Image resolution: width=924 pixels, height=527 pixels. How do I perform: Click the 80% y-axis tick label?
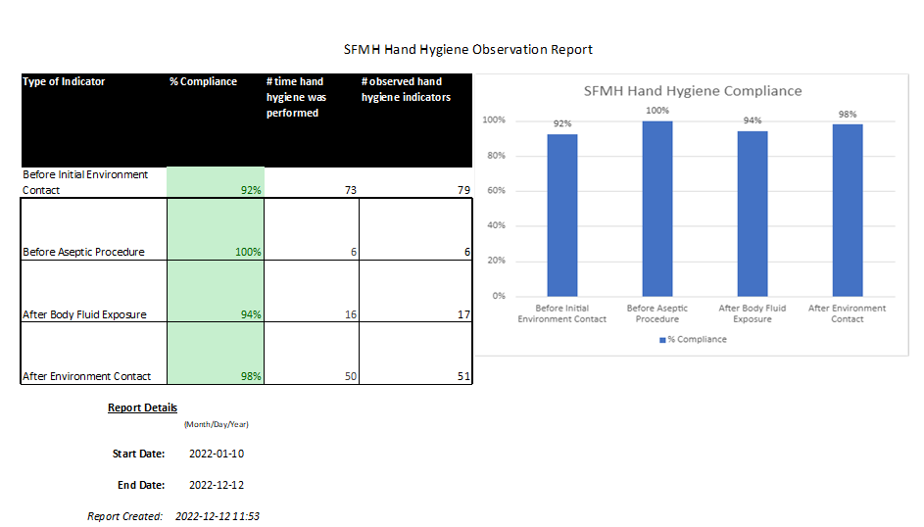point(496,156)
